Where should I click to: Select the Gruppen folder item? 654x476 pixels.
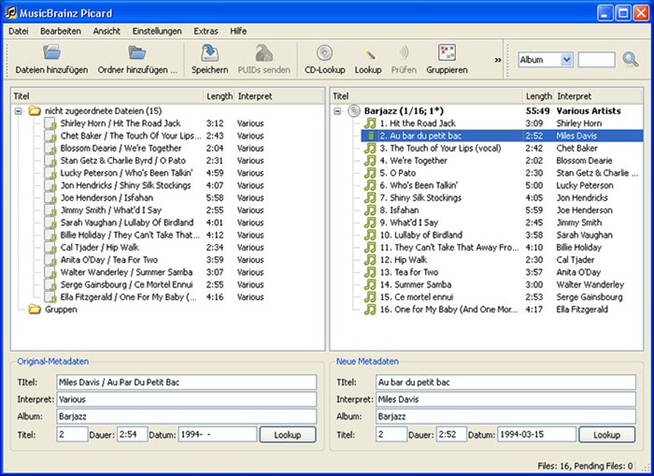coord(61,309)
